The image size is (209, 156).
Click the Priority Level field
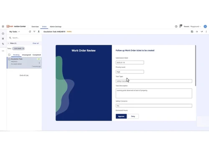[x=130, y=72]
